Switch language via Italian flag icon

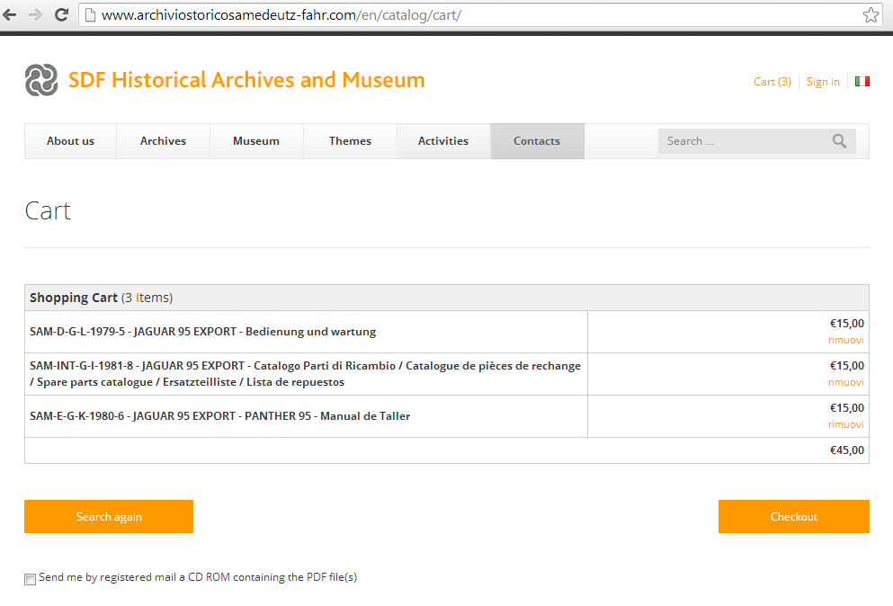coord(862,82)
